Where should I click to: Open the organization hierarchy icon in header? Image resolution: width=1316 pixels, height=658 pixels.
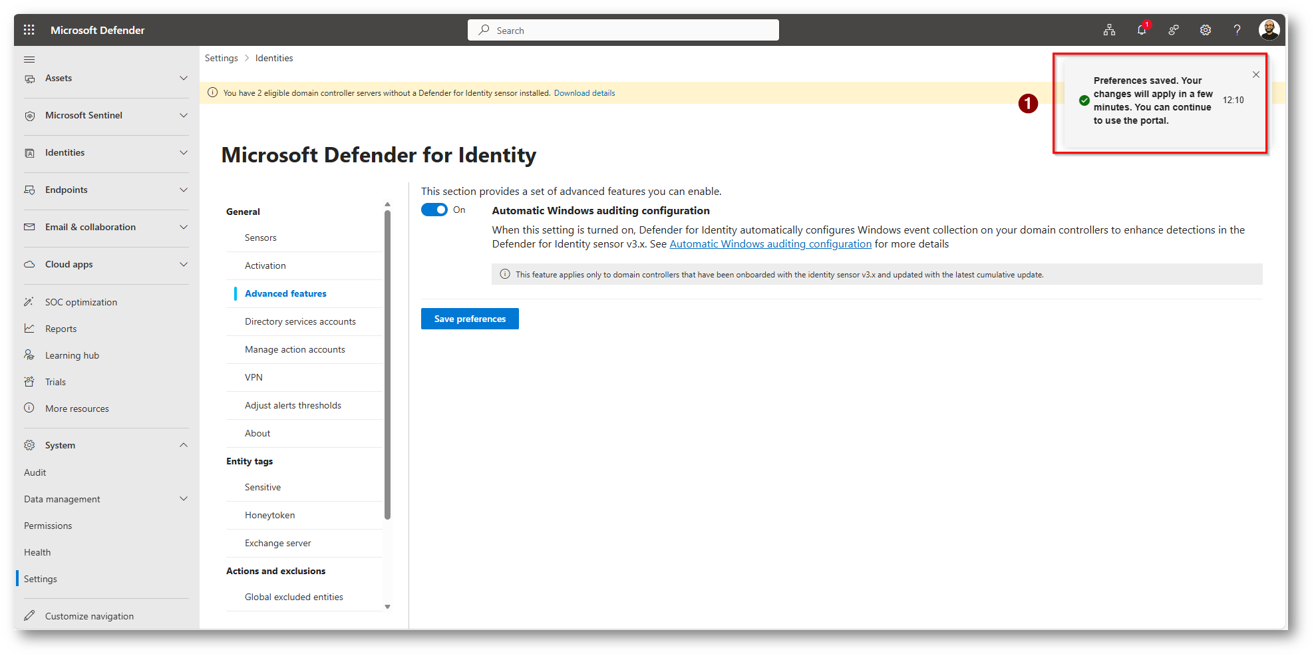coord(1109,30)
